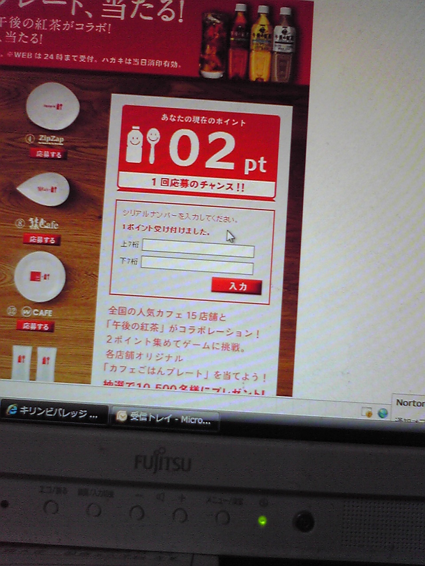Select the round W CAFE plate thumbnail
This screenshot has height=566, width=425.
[x=40, y=276]
